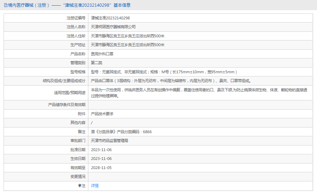Click the 有效期至 row label

point(78,168)
